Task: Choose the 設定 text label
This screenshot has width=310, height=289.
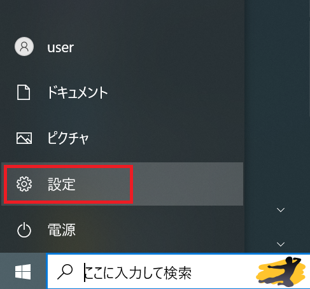Action: [62, 184]
